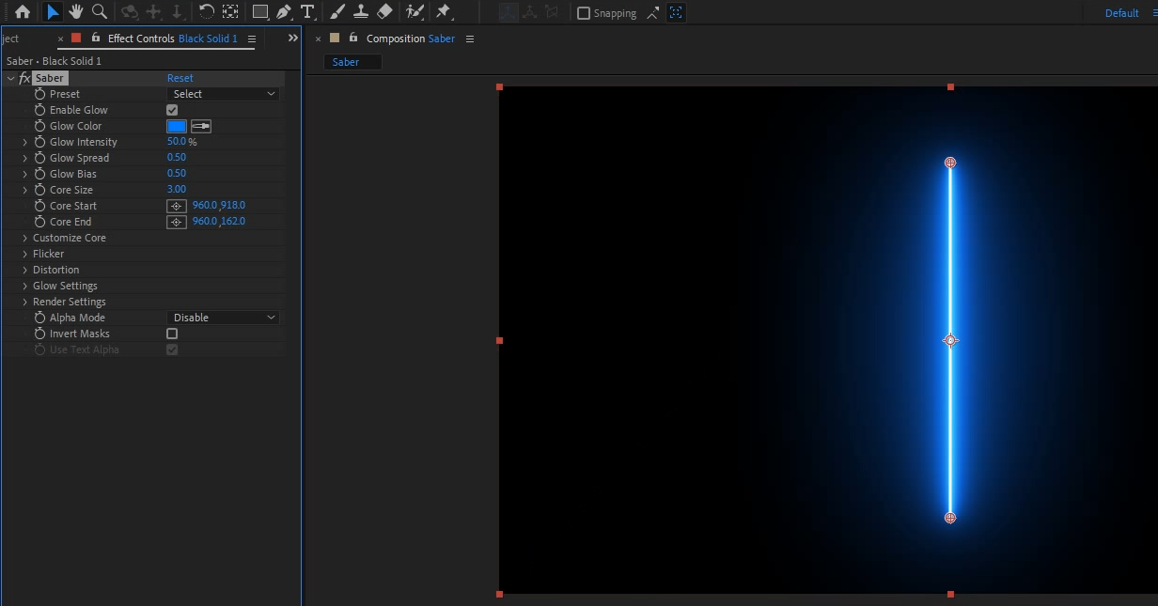1158x606 pixels.
Task: Toggle the Core End stopwatch
Action: point(39,222)
